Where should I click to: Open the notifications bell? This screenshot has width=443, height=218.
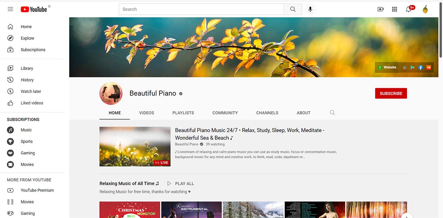pyautogui.click(x=409, y=9)
